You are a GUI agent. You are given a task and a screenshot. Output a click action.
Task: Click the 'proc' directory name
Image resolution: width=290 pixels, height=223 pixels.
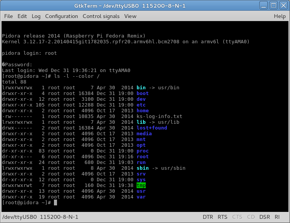[x=142, y=151]
